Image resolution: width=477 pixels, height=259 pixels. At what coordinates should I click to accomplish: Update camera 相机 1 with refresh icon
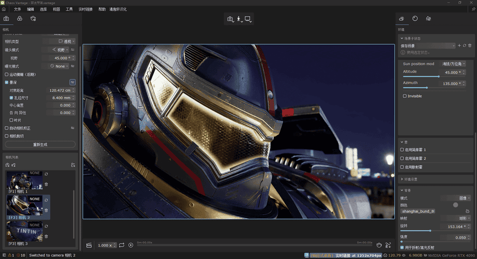[46, 174]
